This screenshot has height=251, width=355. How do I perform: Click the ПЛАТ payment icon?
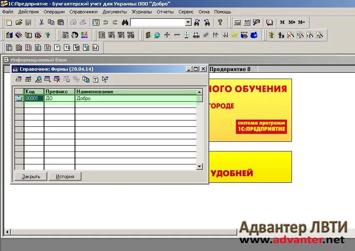coord(130,35)
